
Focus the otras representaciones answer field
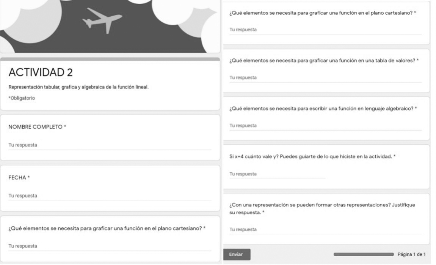(325, 230)
